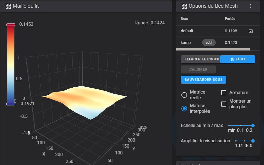
Task: Click the home icon on the TOUT button
Action: [x=232, y=59]
